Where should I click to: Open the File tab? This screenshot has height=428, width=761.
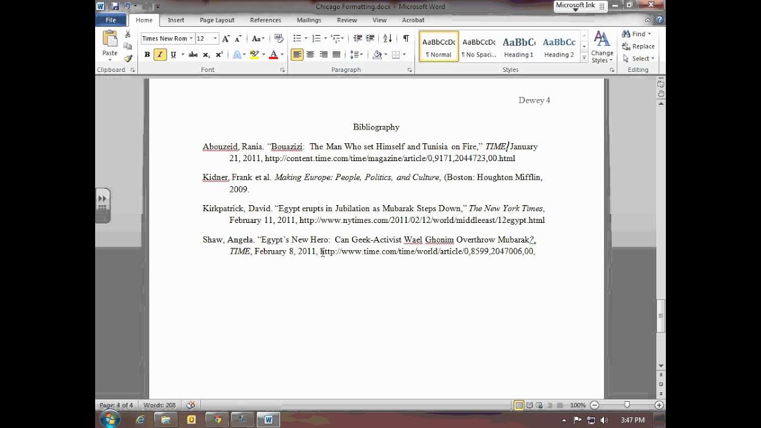pyautogui.click(x=111, y=20)
